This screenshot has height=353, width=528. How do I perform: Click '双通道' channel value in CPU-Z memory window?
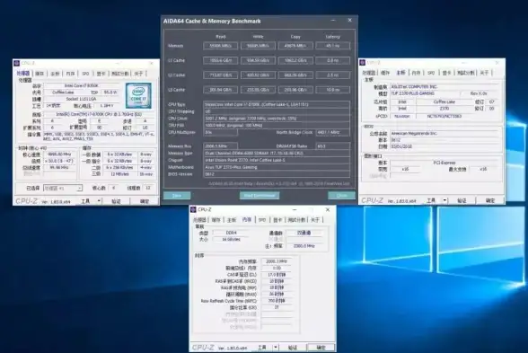[x=304, y=233]
